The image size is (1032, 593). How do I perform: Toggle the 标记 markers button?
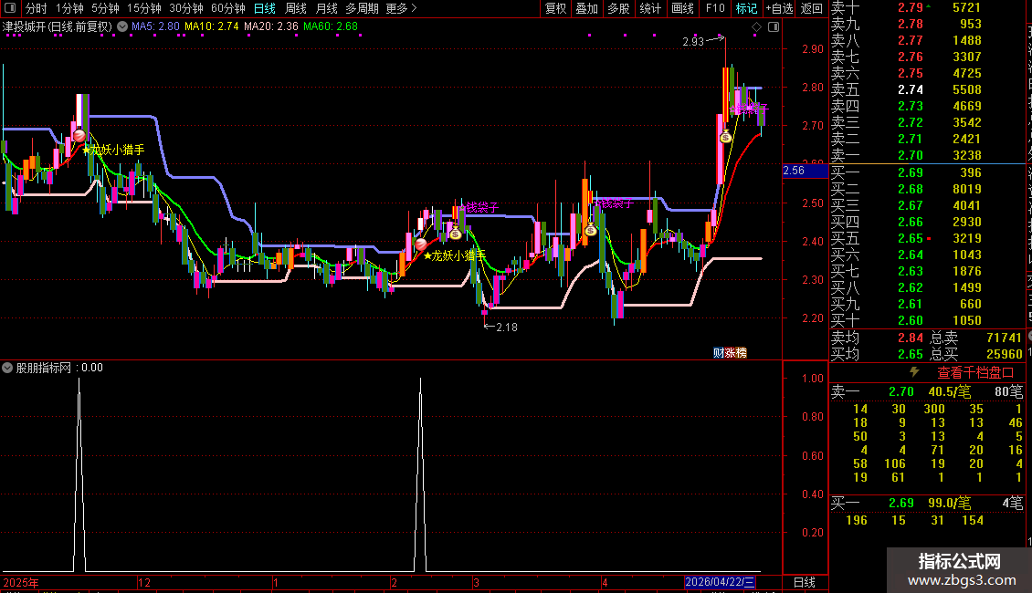pyautogui.click(x=746, y=8)
